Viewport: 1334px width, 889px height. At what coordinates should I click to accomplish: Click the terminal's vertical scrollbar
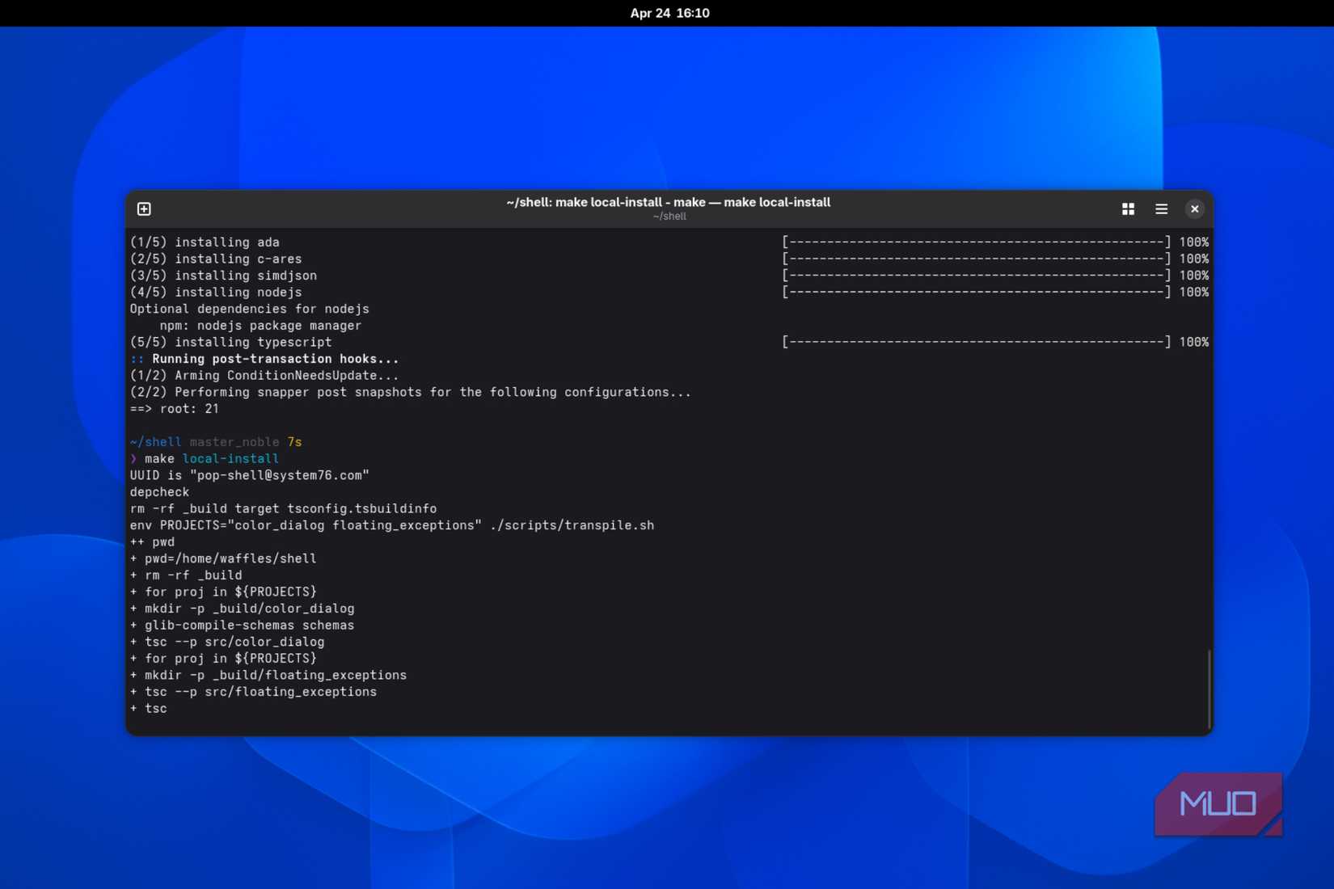1209,687
